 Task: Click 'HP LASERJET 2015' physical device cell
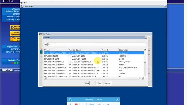tap(77, 56)
